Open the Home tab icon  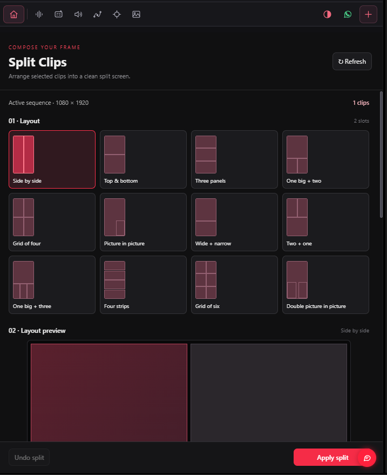click(x=13, y=14)
